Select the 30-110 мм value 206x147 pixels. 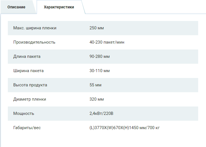pos(100,71)
